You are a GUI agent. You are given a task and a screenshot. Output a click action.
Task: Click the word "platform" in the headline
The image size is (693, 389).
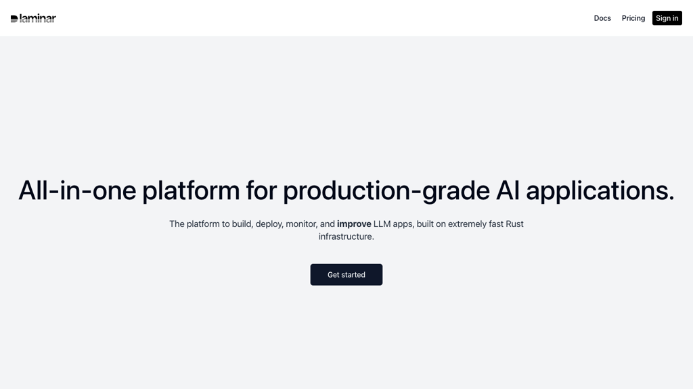coord(191,190)
